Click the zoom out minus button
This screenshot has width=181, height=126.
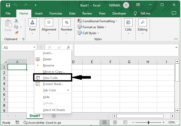(x=133, y=122)
